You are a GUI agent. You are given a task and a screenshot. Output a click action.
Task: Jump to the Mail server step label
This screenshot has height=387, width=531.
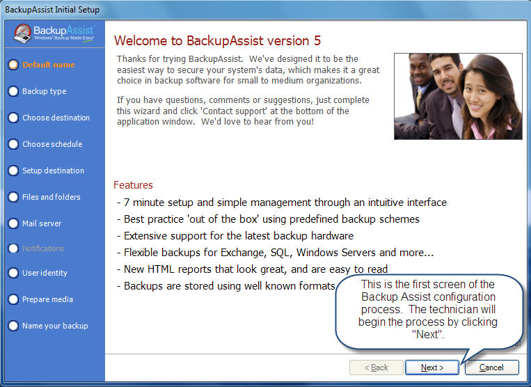pos(42,223)
